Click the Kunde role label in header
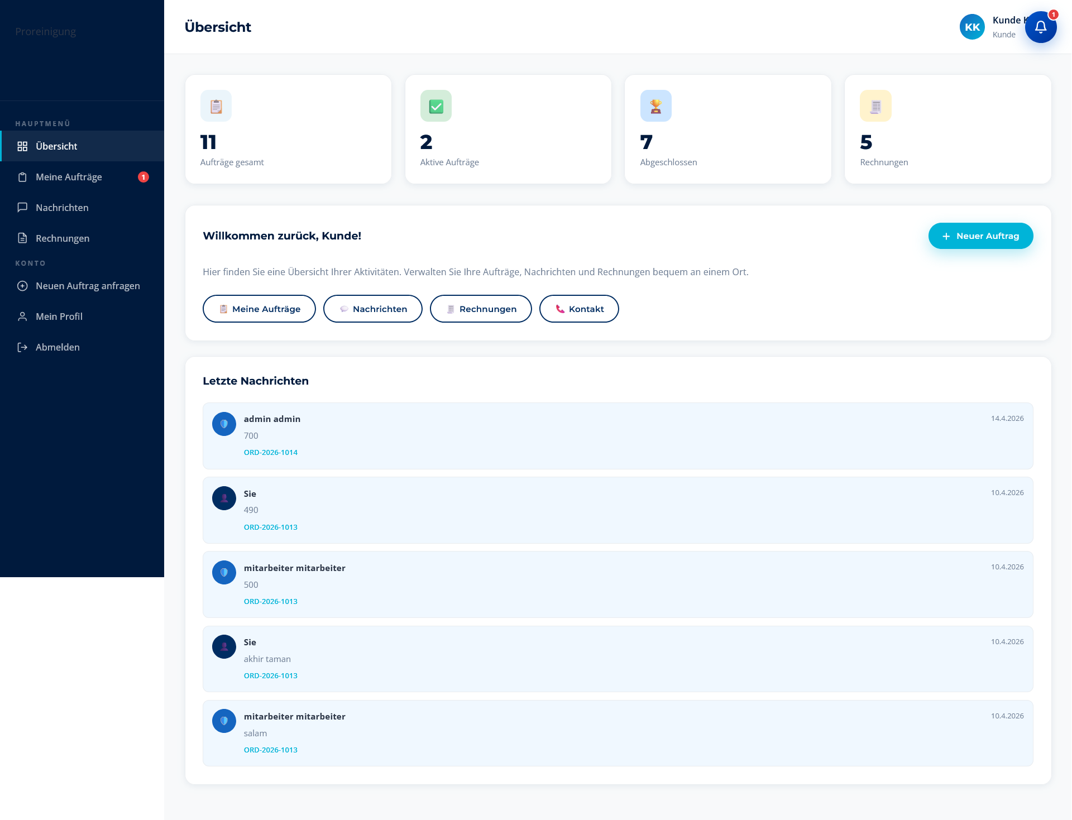1072x820 pixels. [1004, 35]
